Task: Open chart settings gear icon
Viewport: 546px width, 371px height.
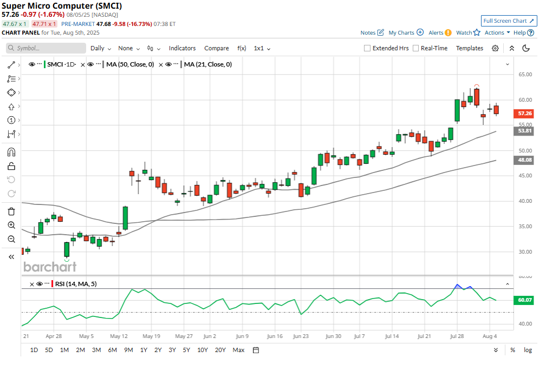Action: tap(495, 48)
